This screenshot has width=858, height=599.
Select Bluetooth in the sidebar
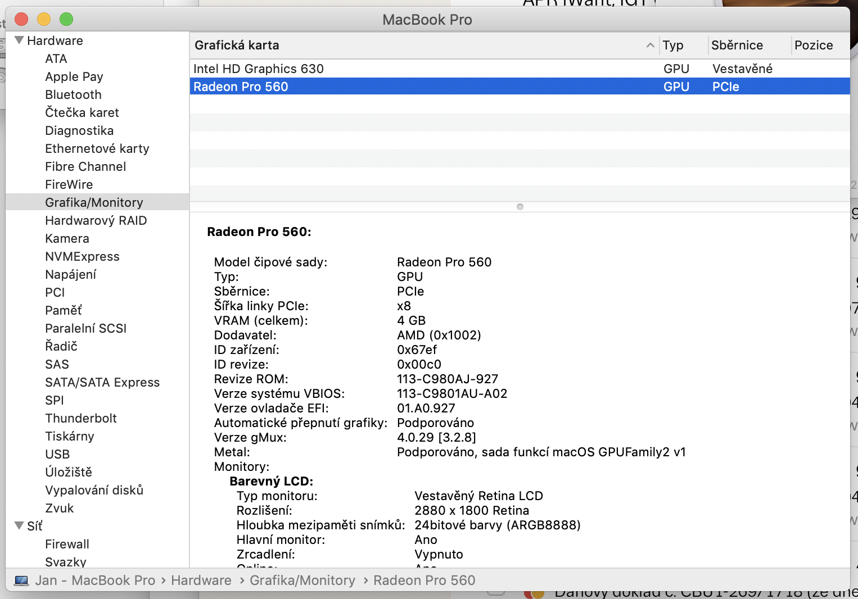[x=74, y=94]
